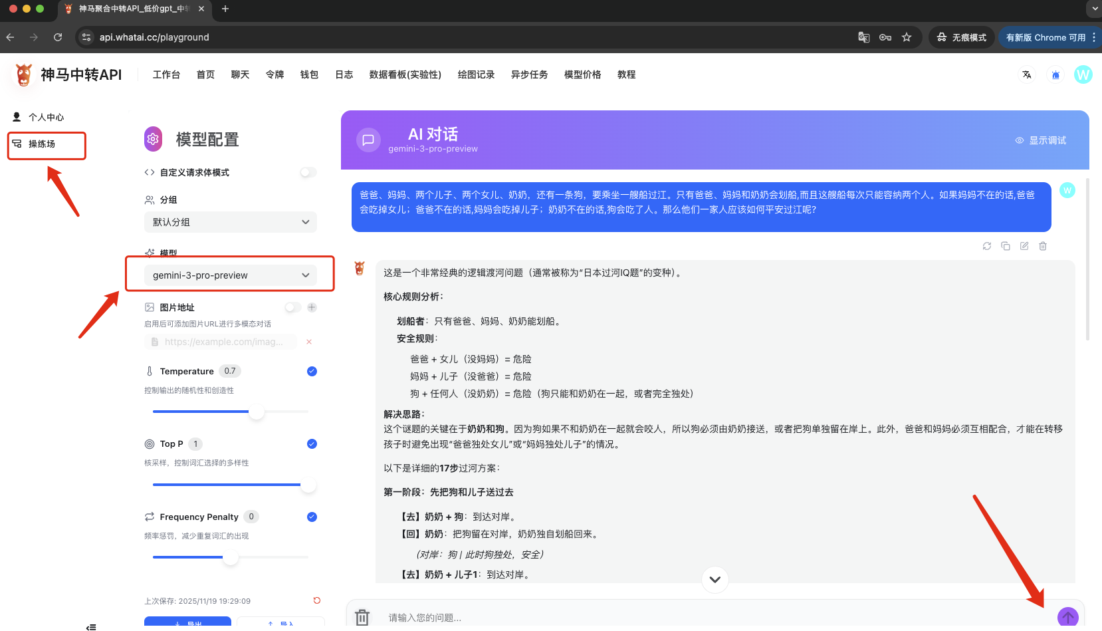Open the language translation icon in header
This screenshot has height=631, width=1102.
point(1027,74)
